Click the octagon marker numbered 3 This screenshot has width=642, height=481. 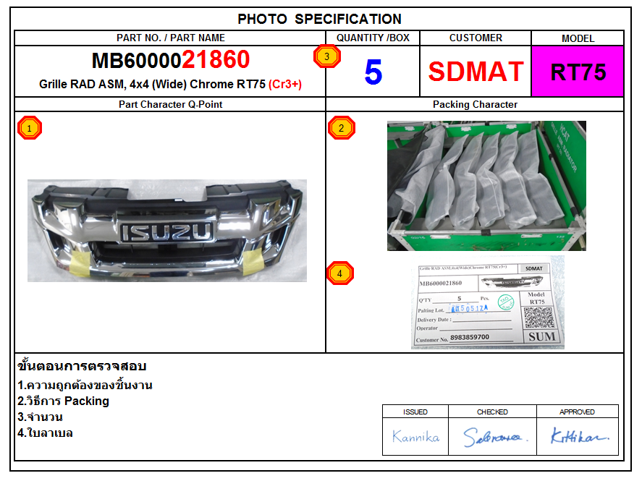point(326,56)
